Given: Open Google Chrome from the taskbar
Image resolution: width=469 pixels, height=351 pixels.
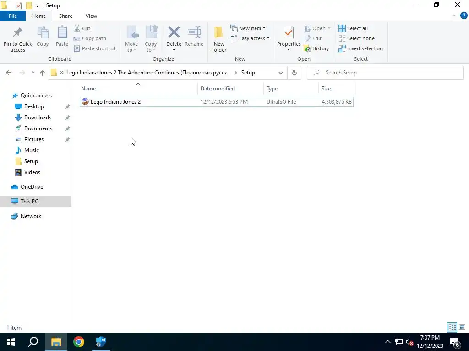Looking at the screenshot, I should click(x=79, y=342).
